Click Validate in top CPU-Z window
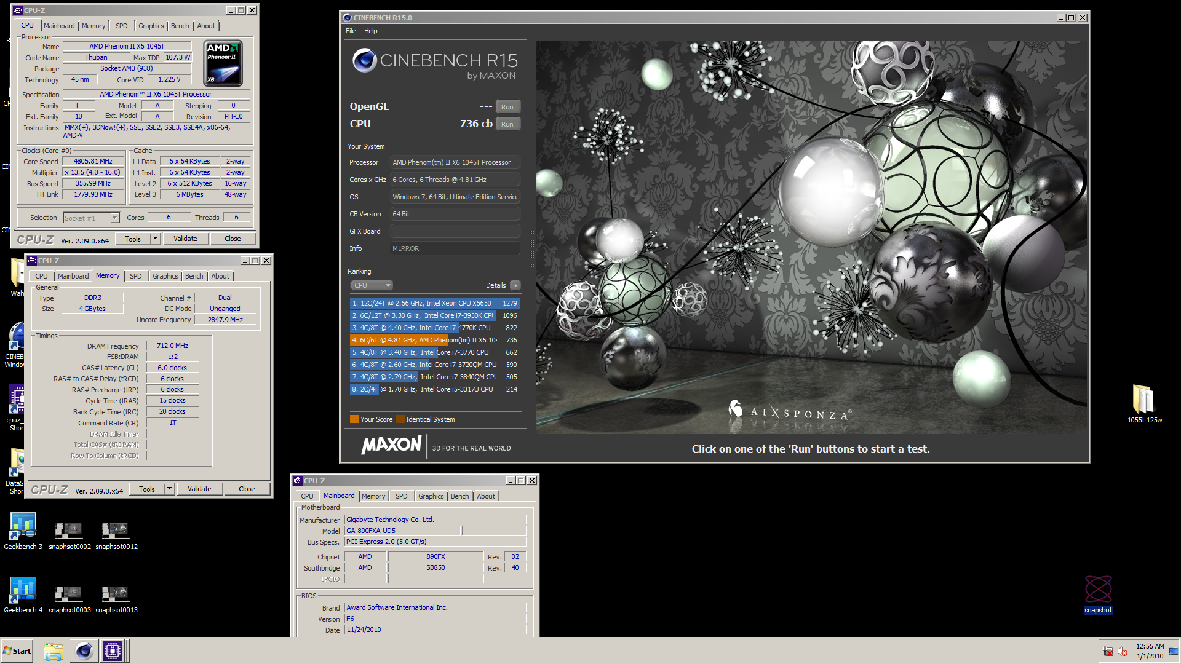 (x=185, y=239)
